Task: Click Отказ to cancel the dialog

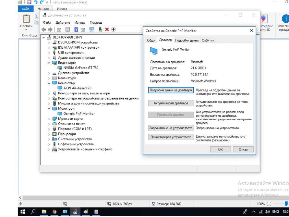Action: tap(243, 149)
